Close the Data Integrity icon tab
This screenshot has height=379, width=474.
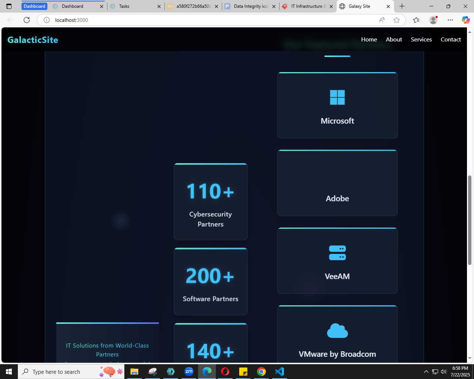click(x=274, y=6)
